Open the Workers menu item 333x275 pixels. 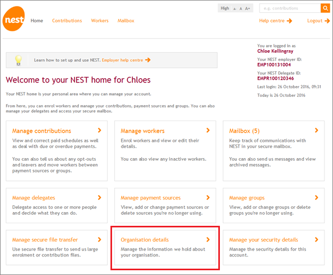point(99,21)
